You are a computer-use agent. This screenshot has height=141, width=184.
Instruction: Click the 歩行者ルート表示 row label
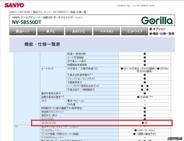(x=76, y=61)
